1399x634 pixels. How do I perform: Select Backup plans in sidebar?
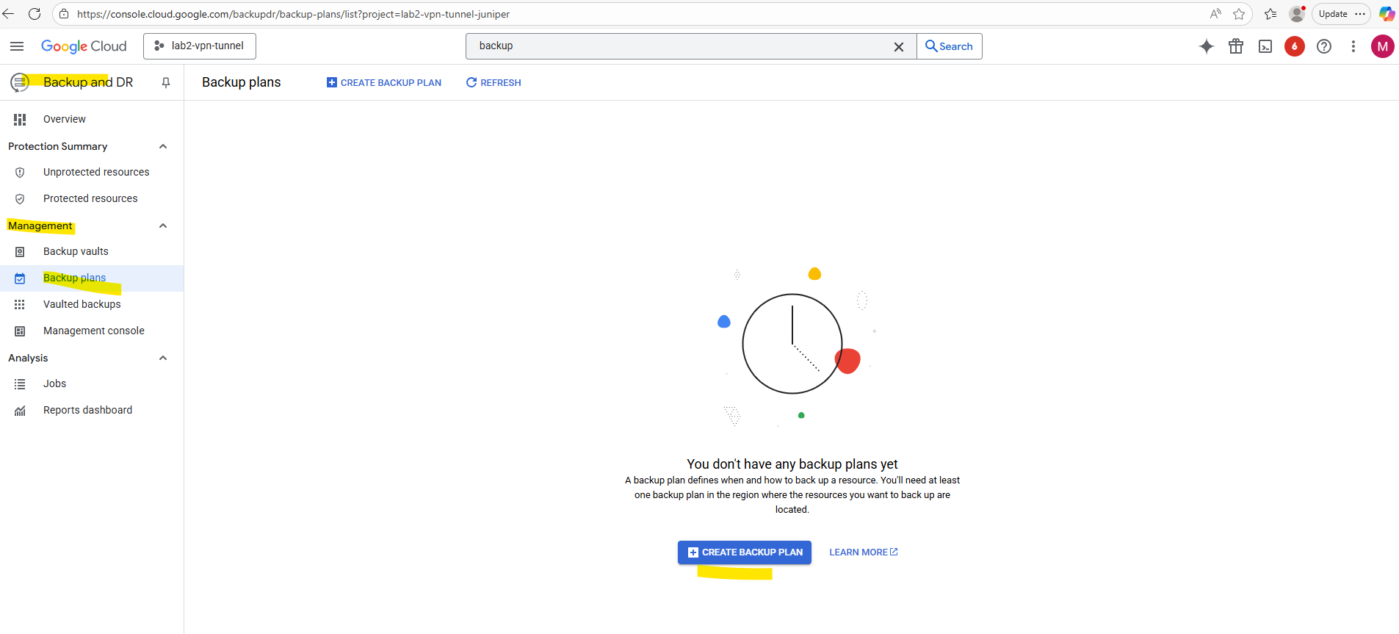pos(74,278)
